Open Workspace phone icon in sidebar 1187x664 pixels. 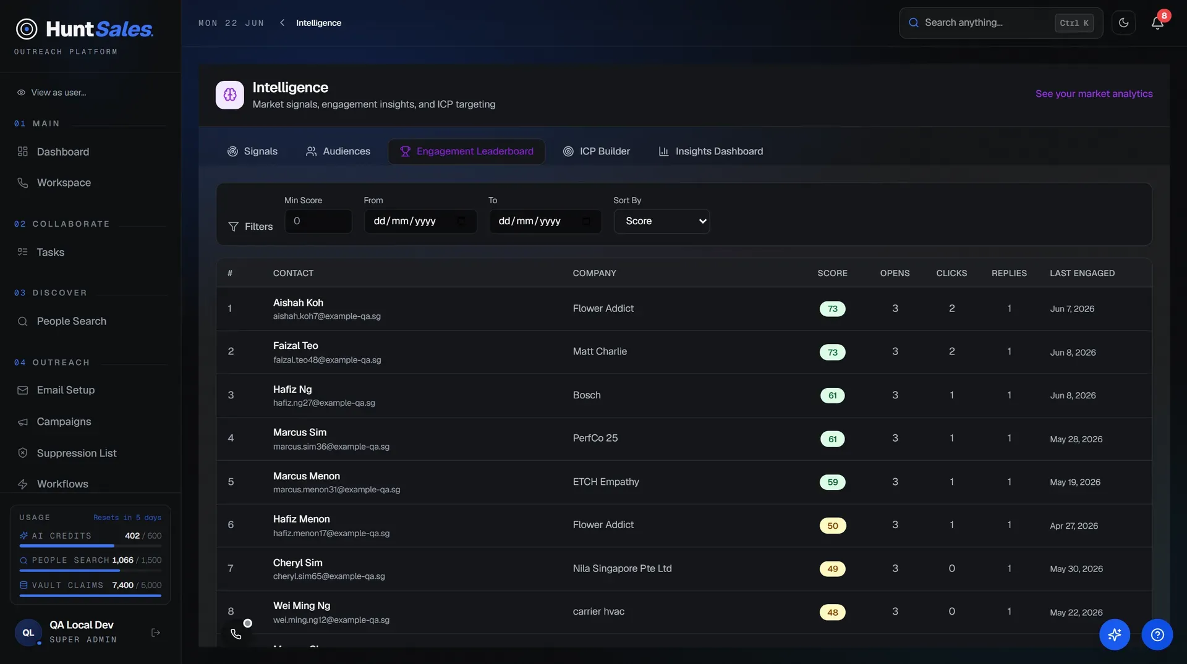pyautogui.click(x=23, y=183)
